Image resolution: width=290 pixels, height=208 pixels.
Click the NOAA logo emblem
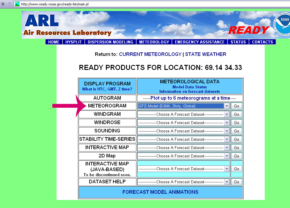pyautogui.click(x=282, y=24)
